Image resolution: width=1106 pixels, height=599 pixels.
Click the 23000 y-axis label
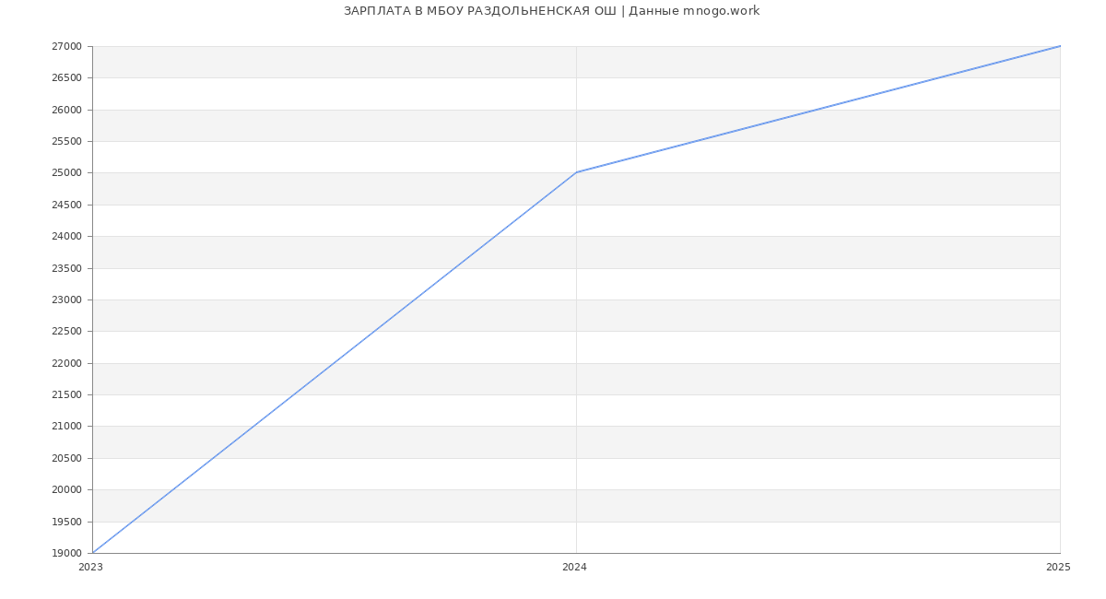coord(66,300)
